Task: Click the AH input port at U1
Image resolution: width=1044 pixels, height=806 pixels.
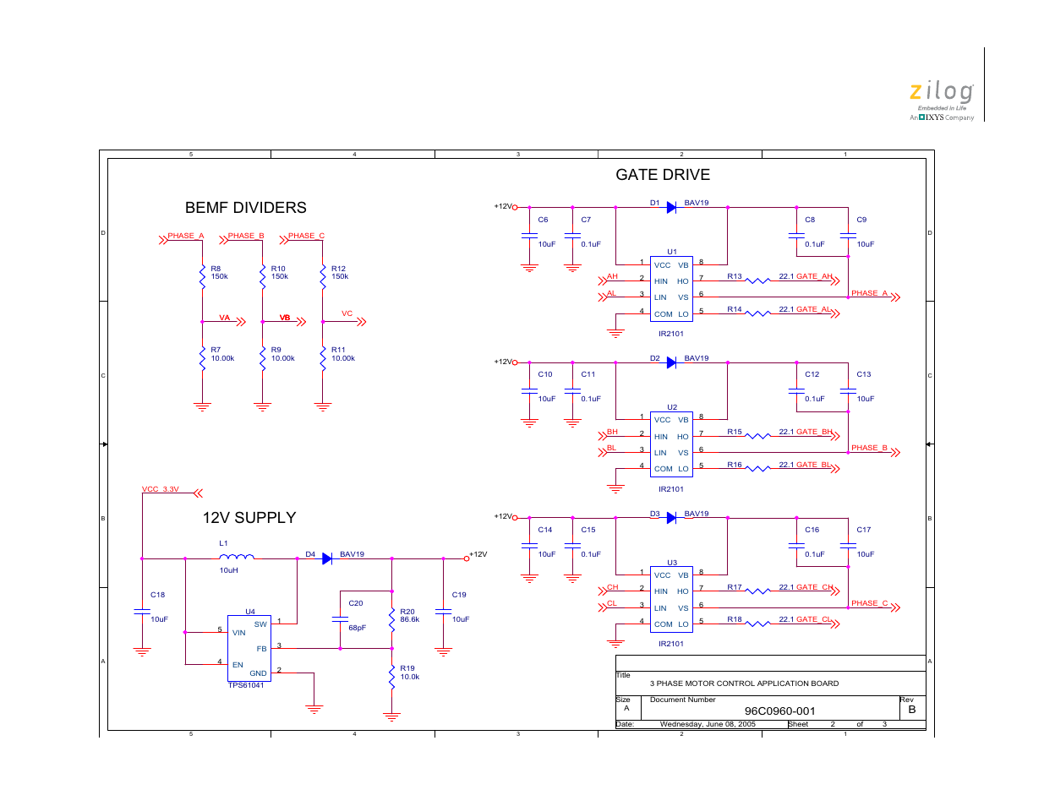Action: click(609, 278)
